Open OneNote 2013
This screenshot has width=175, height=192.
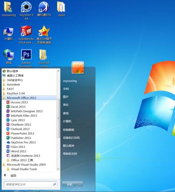tap(19, 125)
